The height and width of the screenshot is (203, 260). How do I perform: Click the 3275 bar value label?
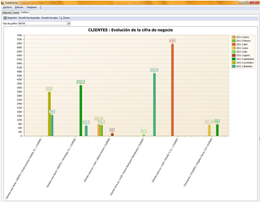[49, 89]
